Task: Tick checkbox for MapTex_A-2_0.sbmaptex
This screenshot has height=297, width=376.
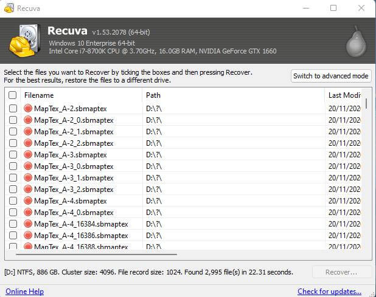Action: pyautogui.click(x=13, y=120)
